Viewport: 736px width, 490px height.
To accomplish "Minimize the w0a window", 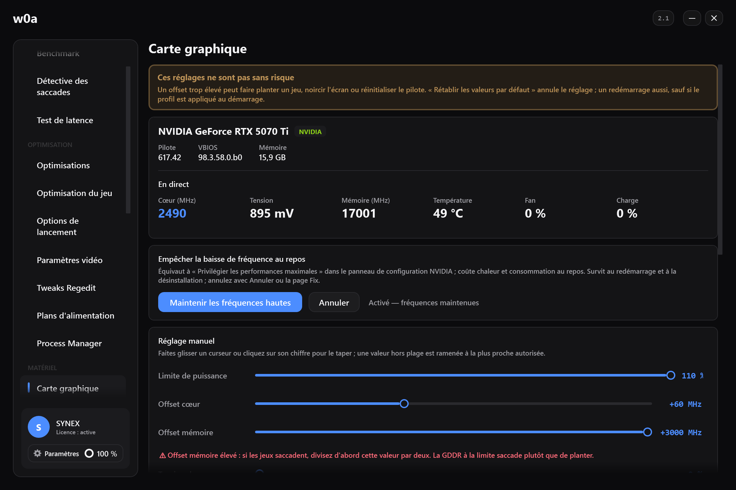I will point(692,18).
